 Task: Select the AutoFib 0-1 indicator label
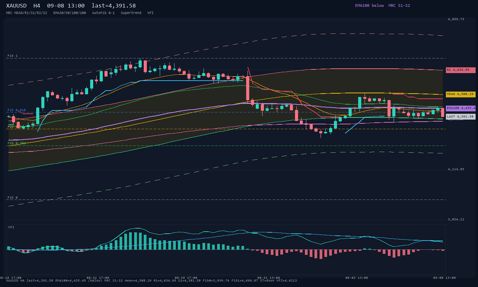click(103, 13)
